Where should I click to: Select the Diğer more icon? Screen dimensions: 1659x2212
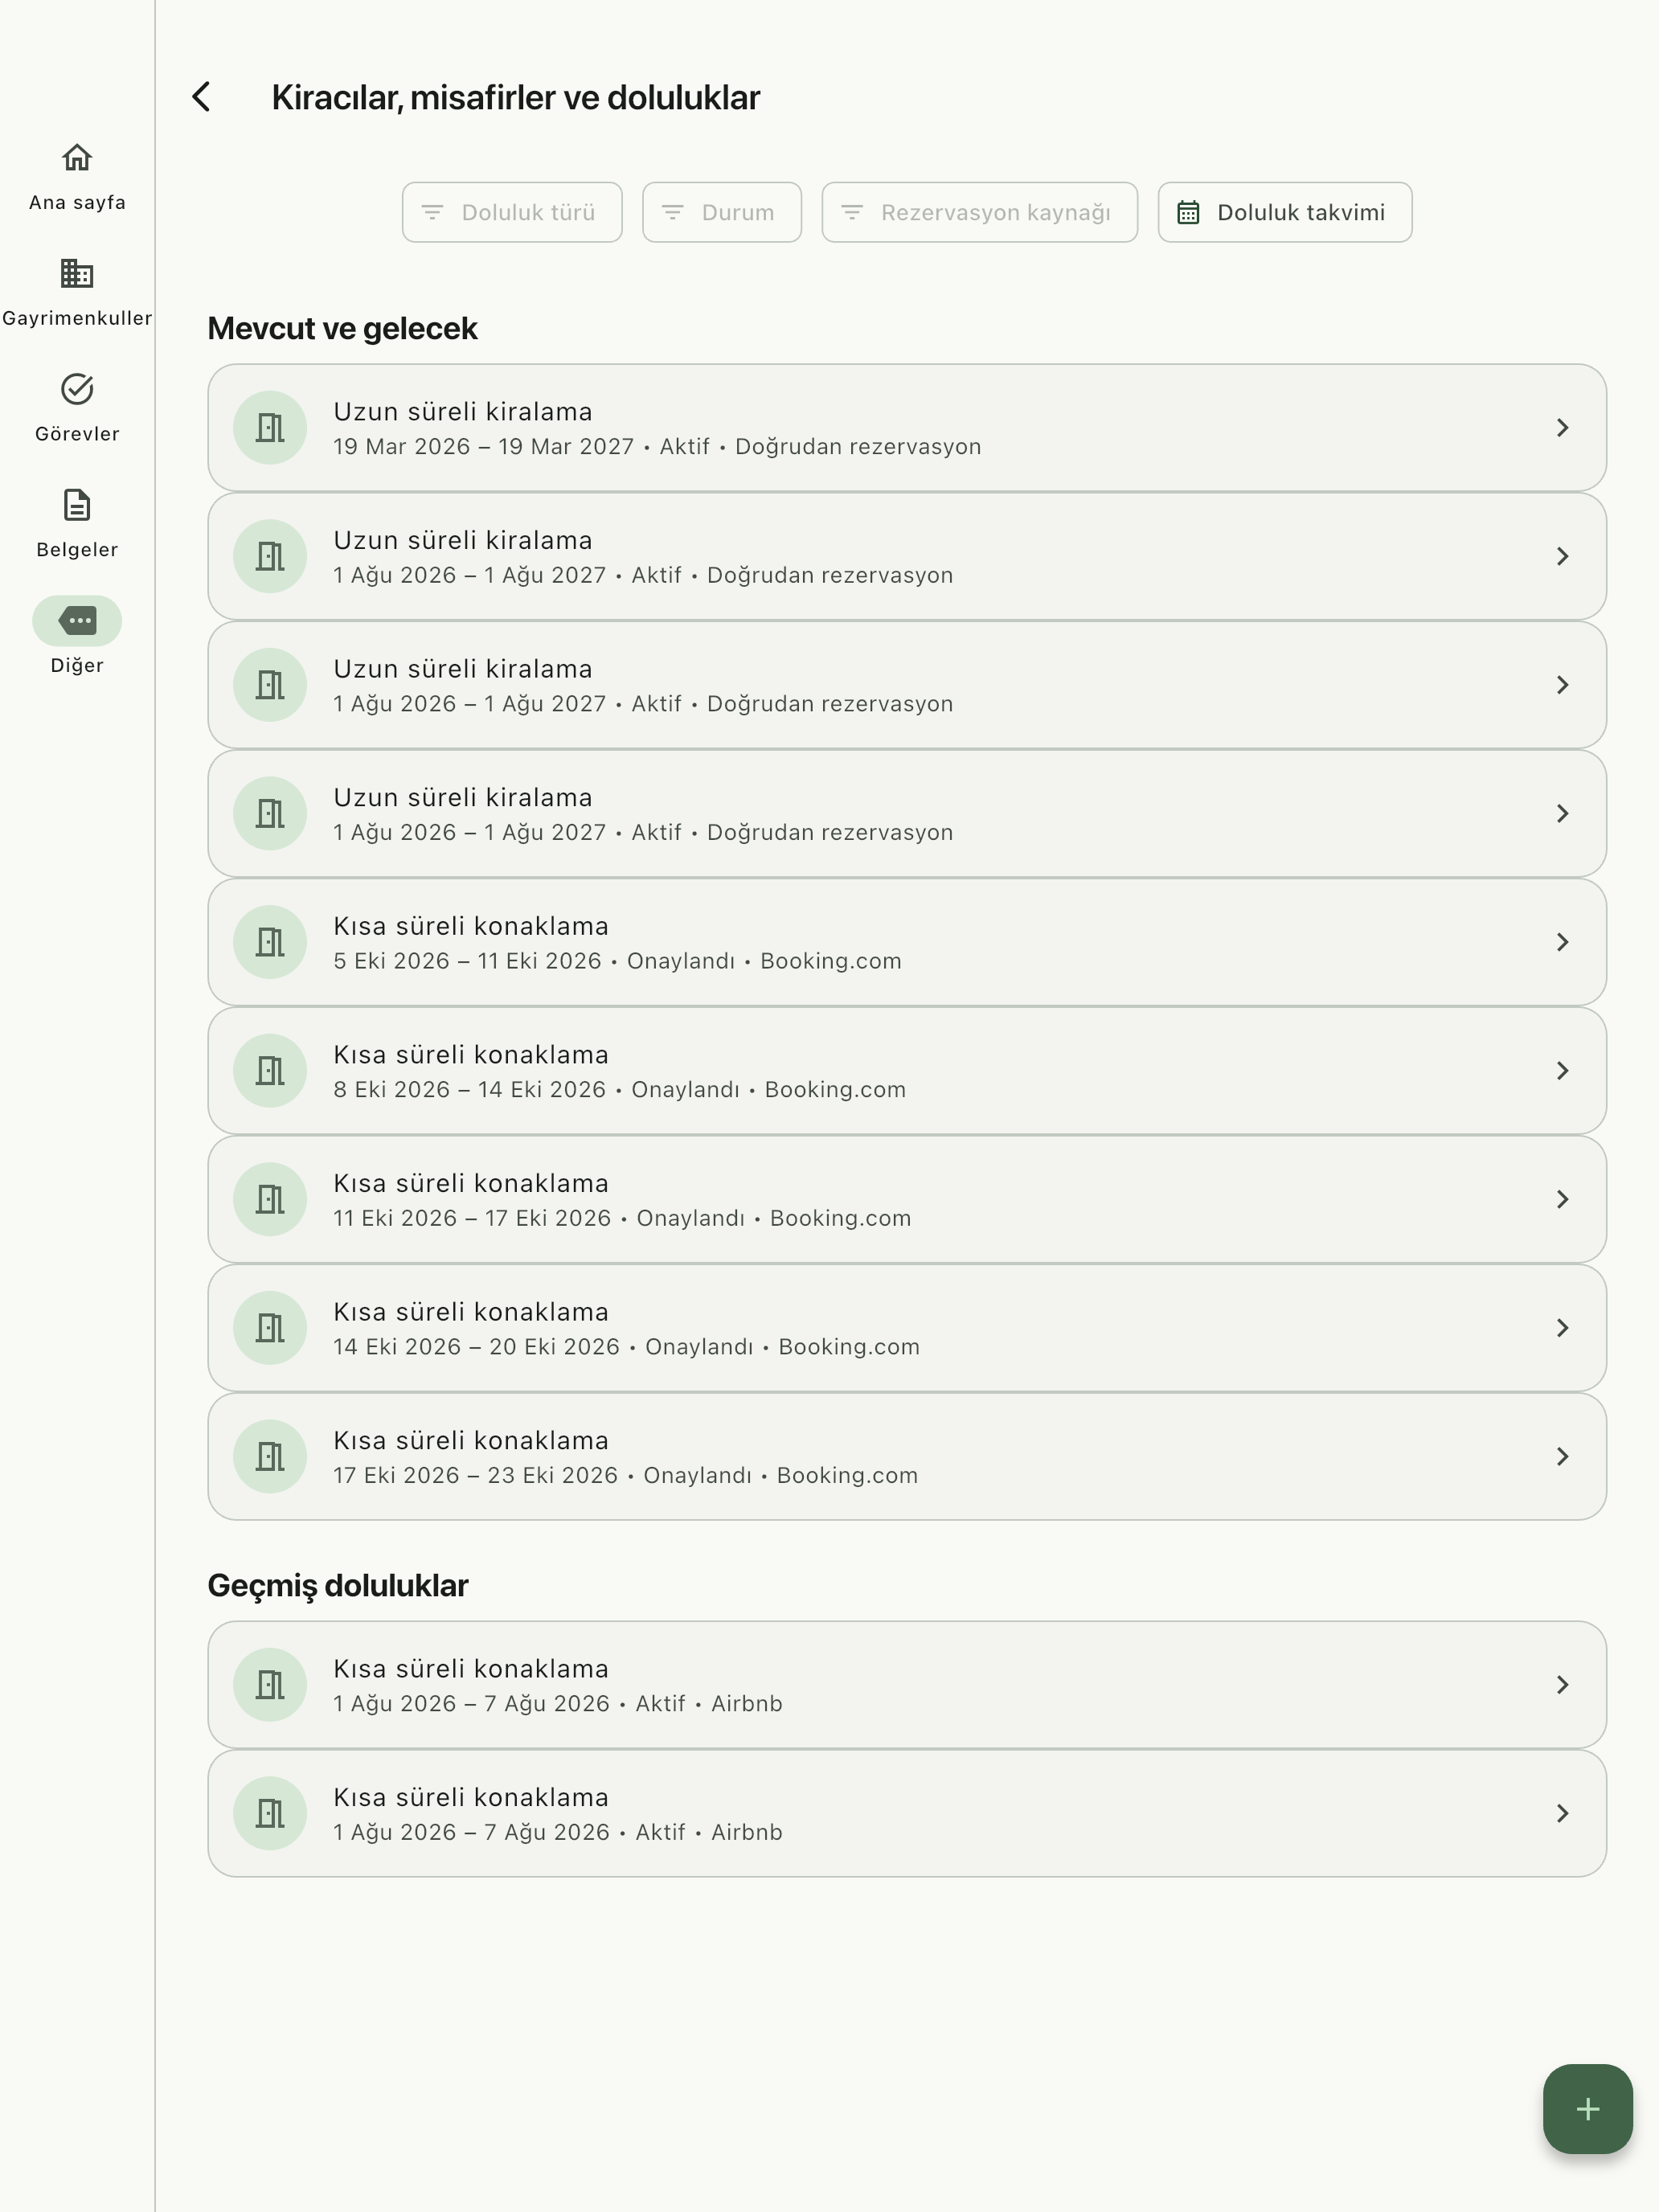(x=77, y=621)
